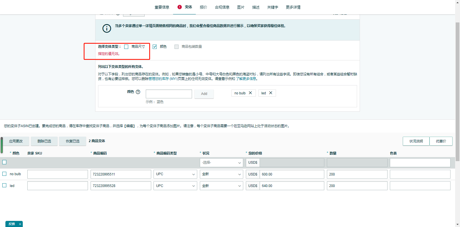Click the seller SKU field for led
Viewport: 460px width, 227px height.
57,186
